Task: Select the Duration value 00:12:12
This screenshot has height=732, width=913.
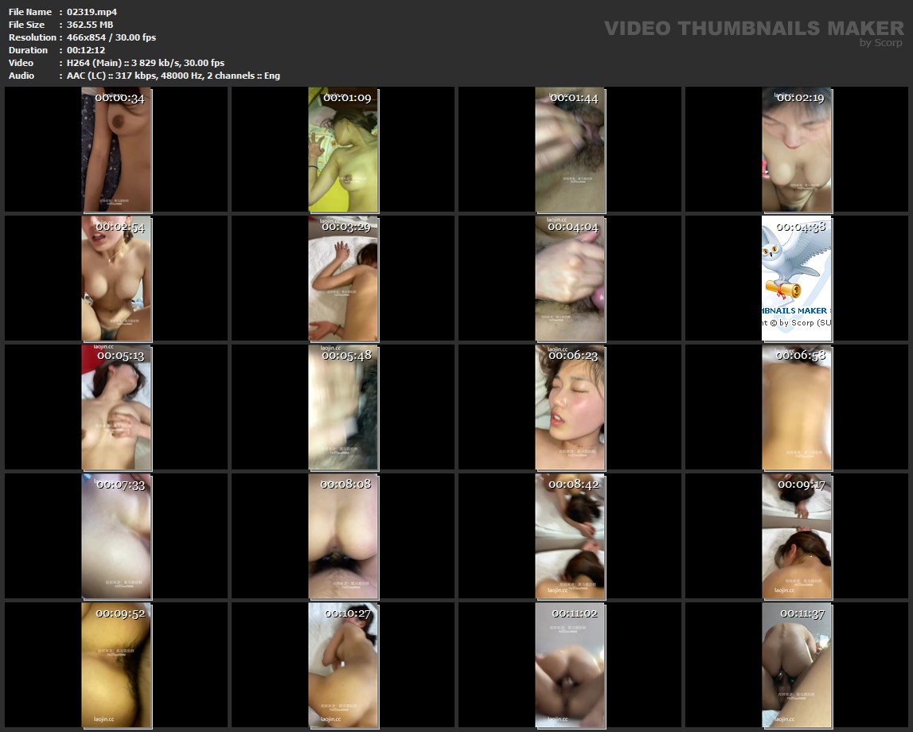Action: [x=86, y=50]
